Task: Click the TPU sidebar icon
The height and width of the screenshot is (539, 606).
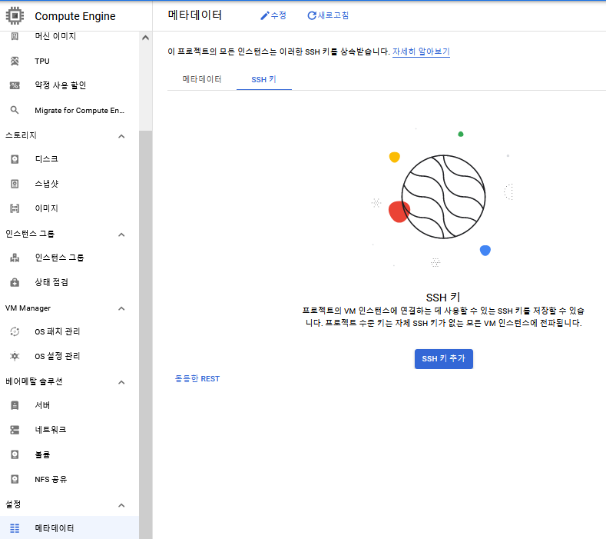Action: [x=15, y=61]
